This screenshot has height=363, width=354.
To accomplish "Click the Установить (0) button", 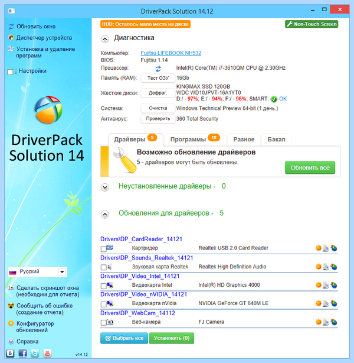I will 172,338.
